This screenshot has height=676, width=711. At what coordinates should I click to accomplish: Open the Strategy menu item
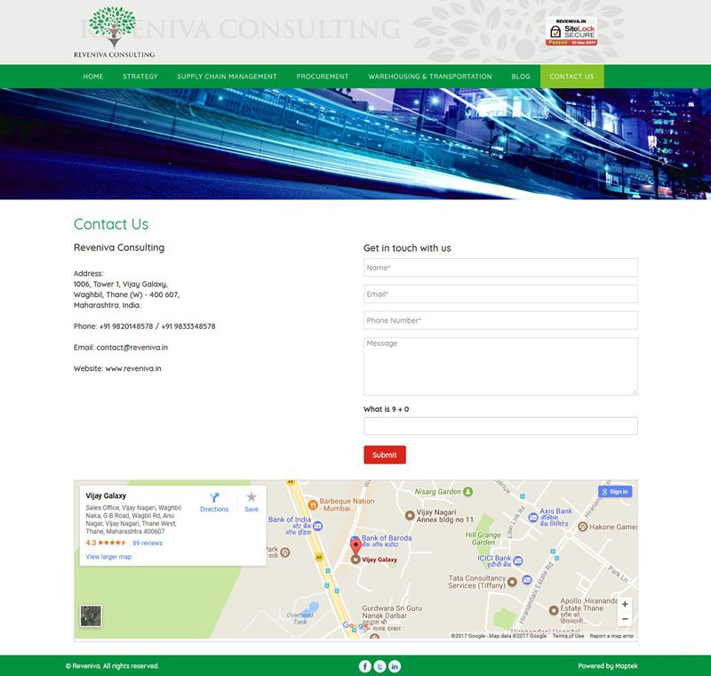(x=140, y=76)
